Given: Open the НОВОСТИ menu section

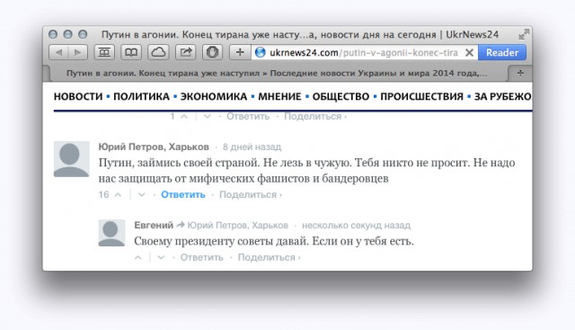Looking at the screenshot, I should (x=78, y=96).
